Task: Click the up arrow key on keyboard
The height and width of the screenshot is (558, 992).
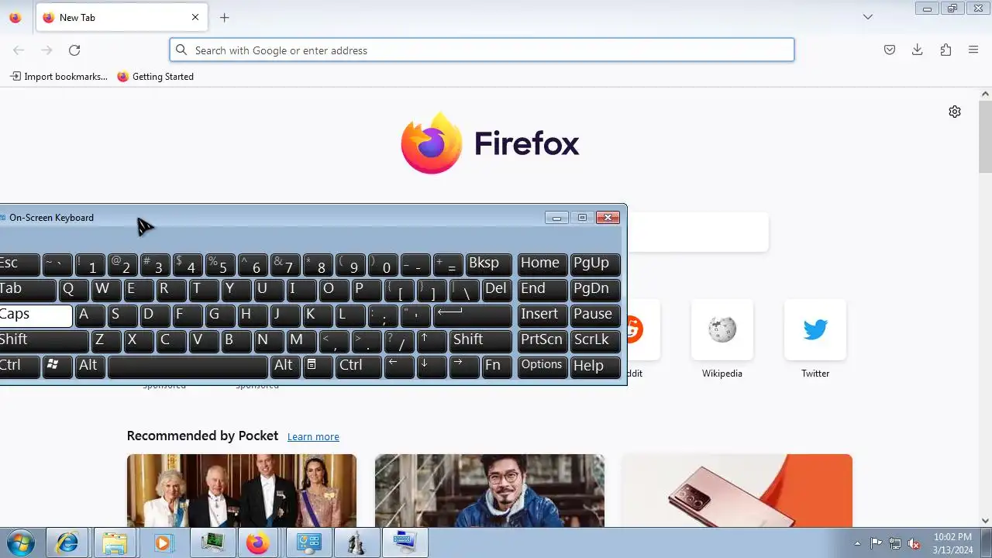Action: pos(432,340)
